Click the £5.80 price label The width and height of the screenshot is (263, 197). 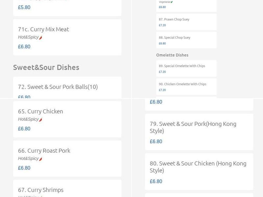coord(23,7)
